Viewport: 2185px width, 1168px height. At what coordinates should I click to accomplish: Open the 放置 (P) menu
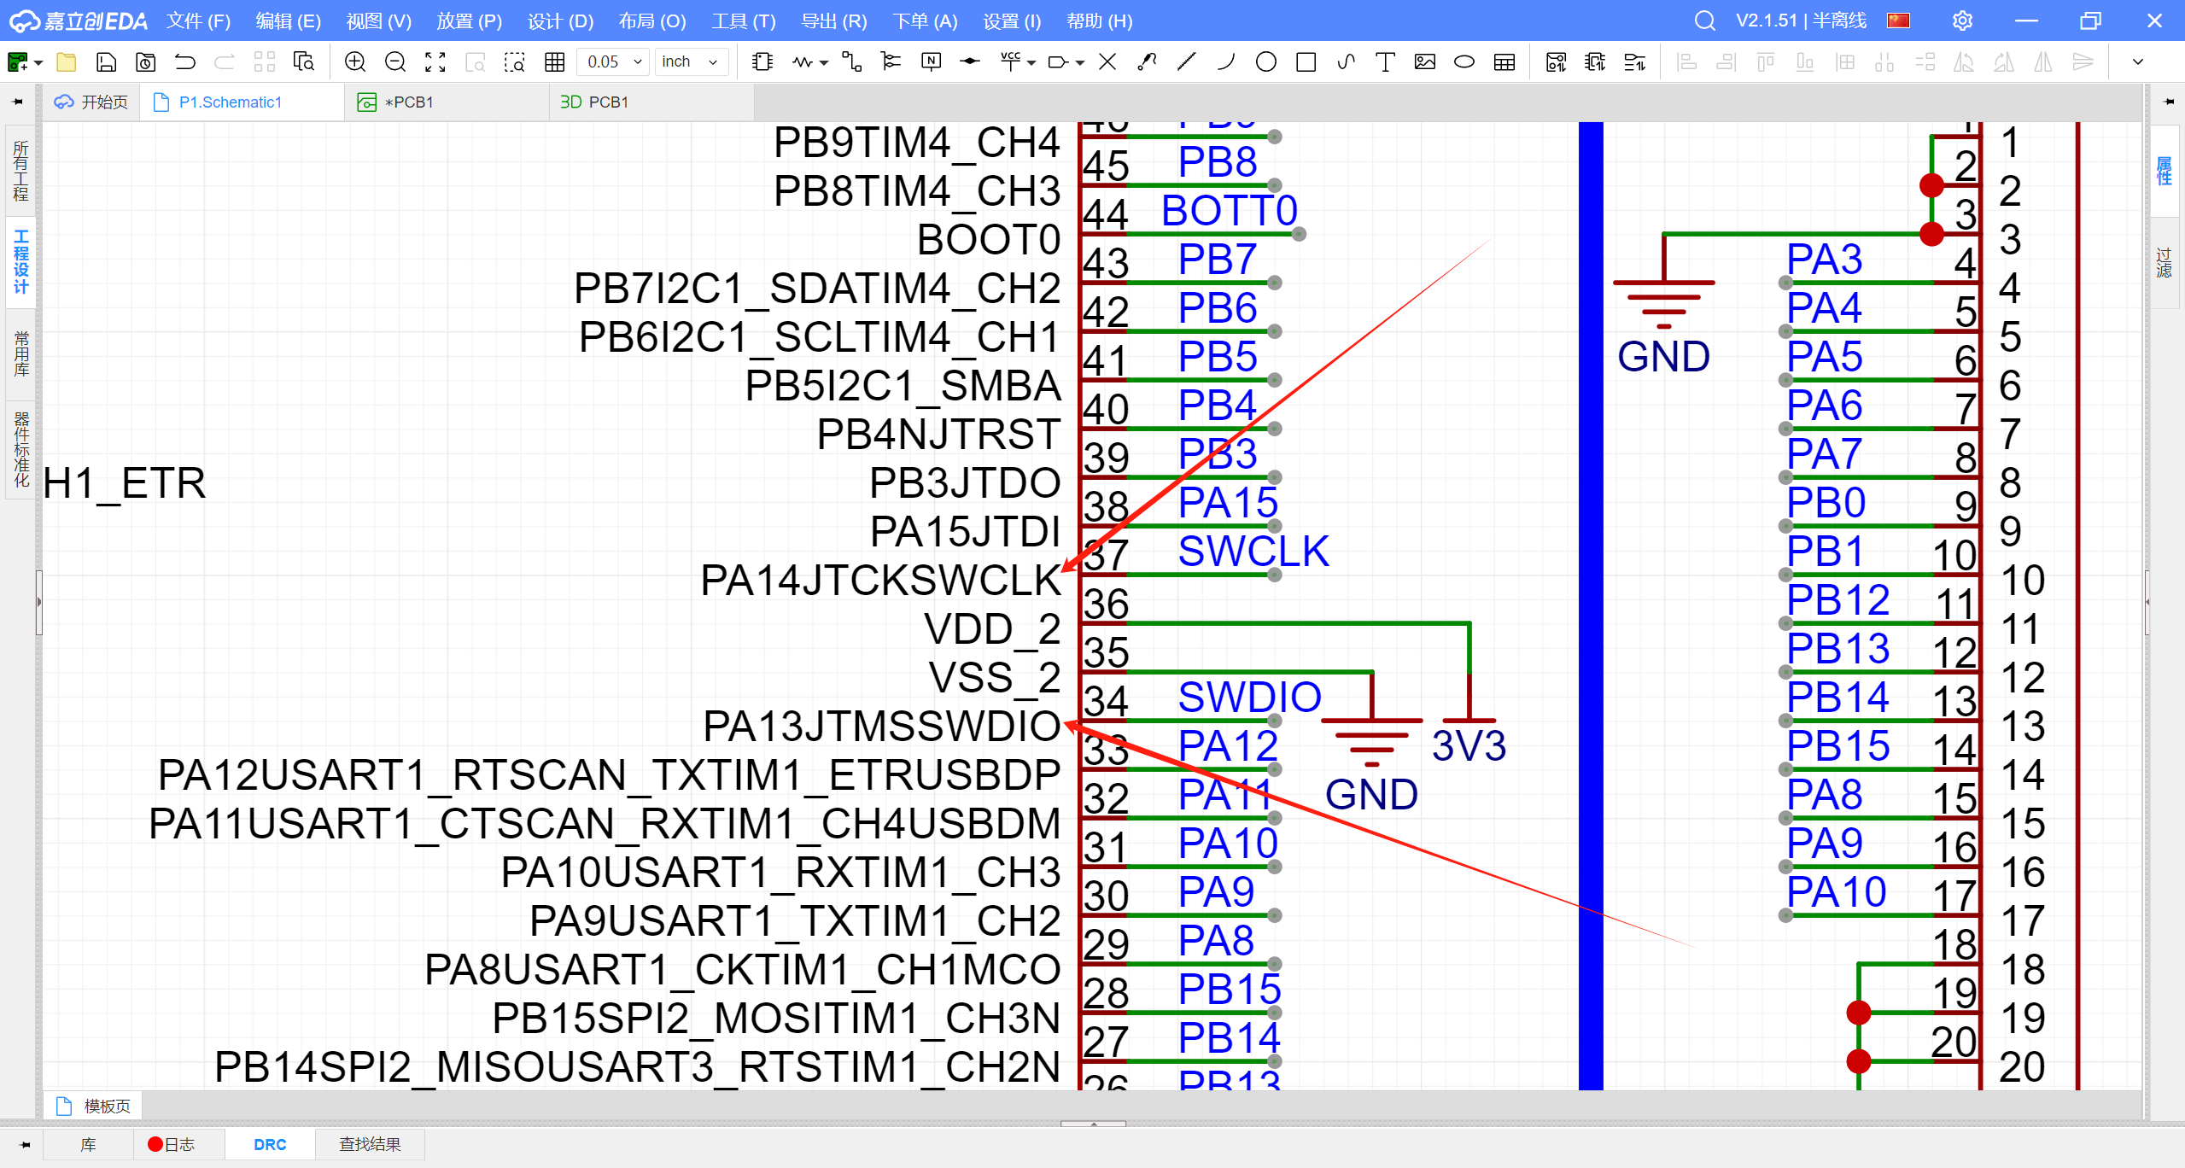click(x=469, y=20)
